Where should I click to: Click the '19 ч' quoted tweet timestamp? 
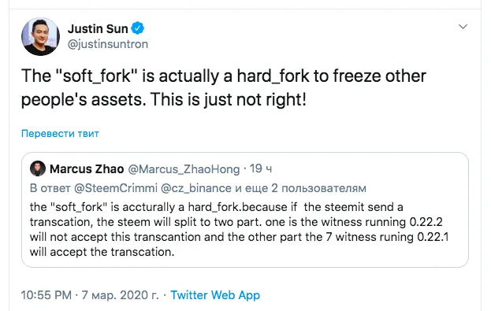pos(261,168)
